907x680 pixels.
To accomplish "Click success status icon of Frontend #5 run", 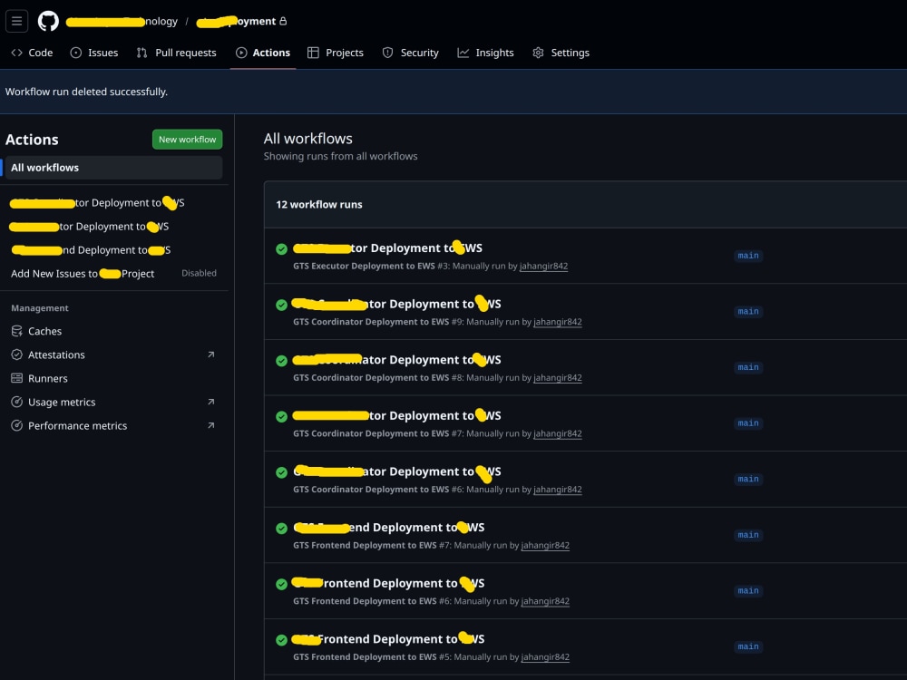I will (x=282, y=641).
